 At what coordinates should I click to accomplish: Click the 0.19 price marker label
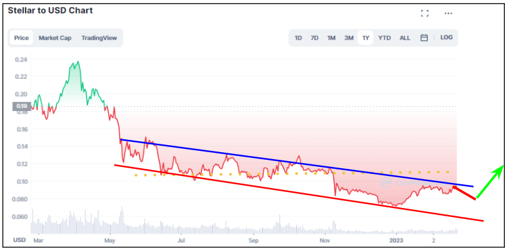pos(21,107)
